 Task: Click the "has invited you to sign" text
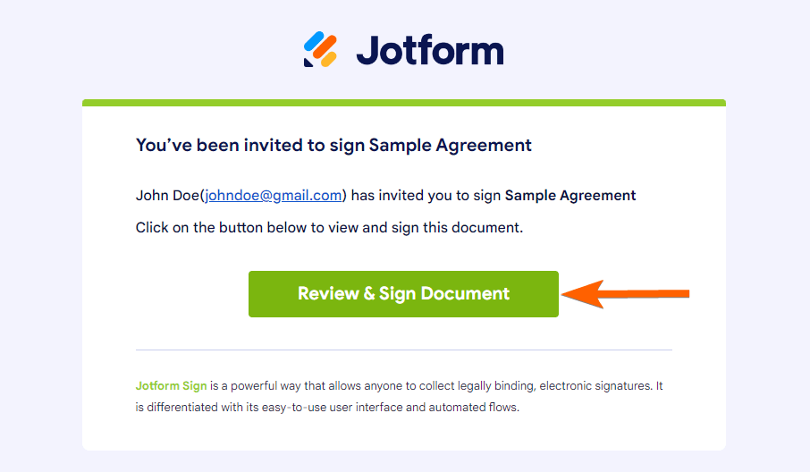click(426, 195)
